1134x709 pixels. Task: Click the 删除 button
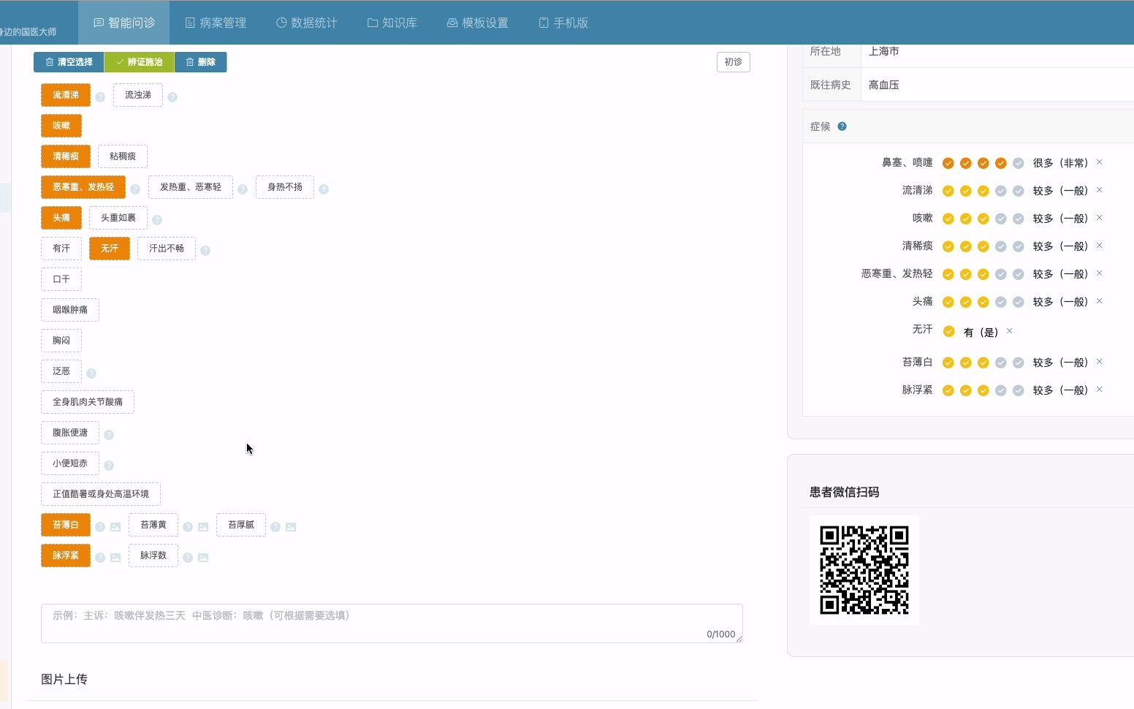click(200, 62)
